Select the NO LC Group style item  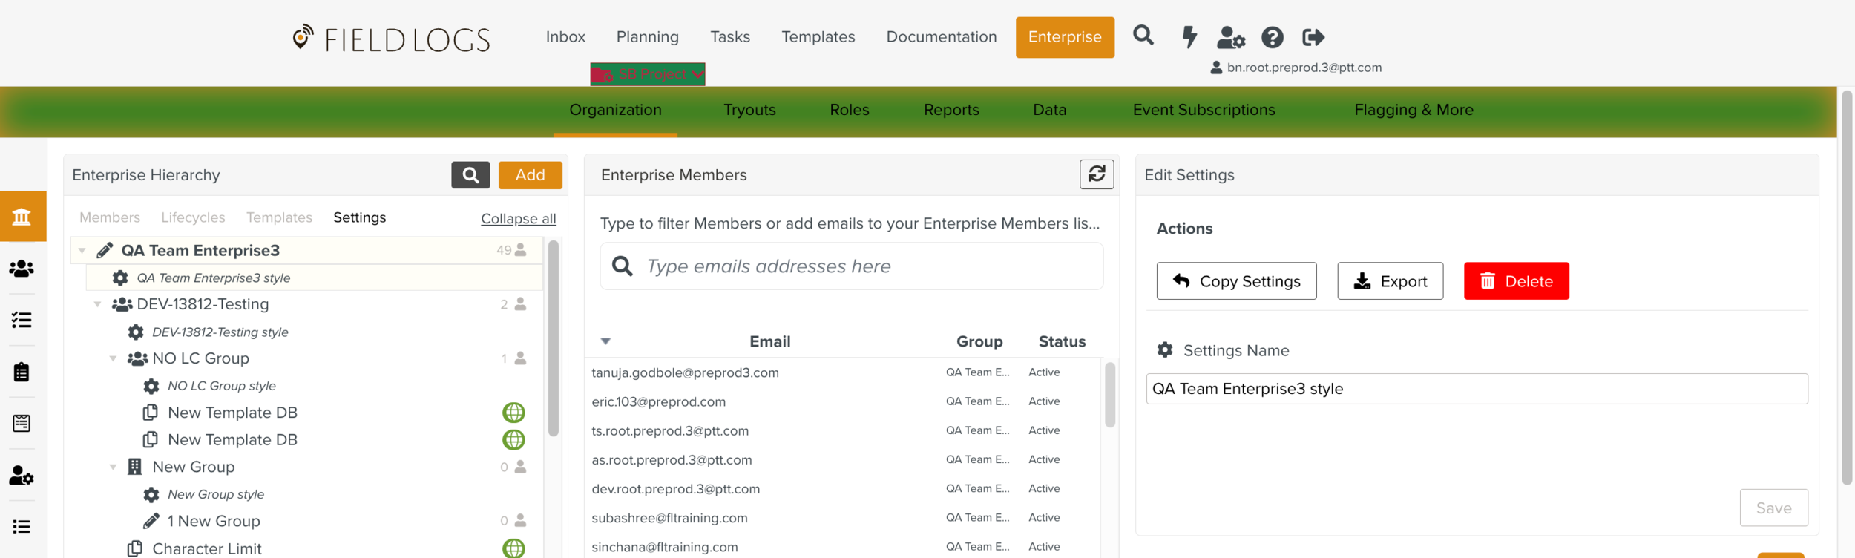221,386
